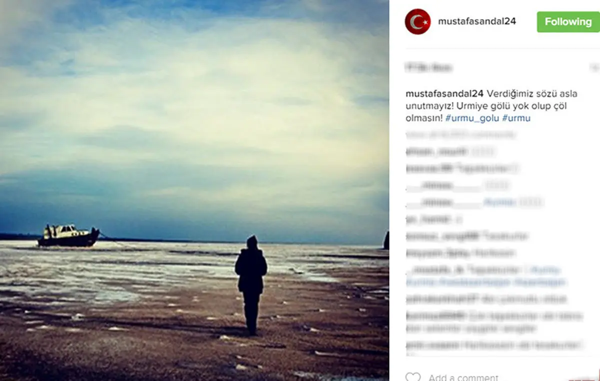This screenshot has height=381, width=600.
Task: Click blue hashtag in the fourth blurred comment
Action: point(499,202)
